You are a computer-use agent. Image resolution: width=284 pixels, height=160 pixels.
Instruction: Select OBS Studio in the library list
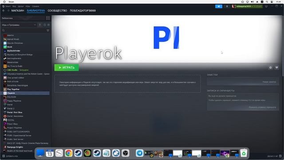point(18,70)
